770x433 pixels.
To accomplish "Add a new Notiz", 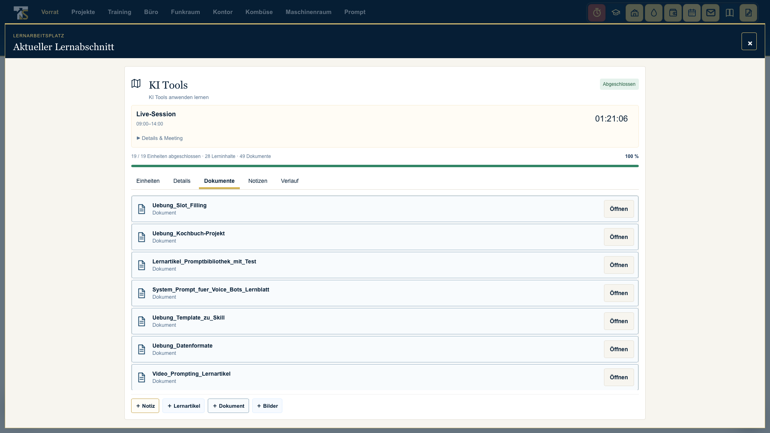I will click(x=145, y=406).
